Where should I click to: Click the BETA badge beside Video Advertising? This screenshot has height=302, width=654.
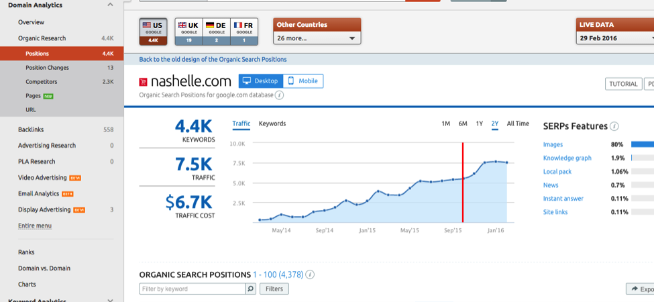tap(75, 178)
